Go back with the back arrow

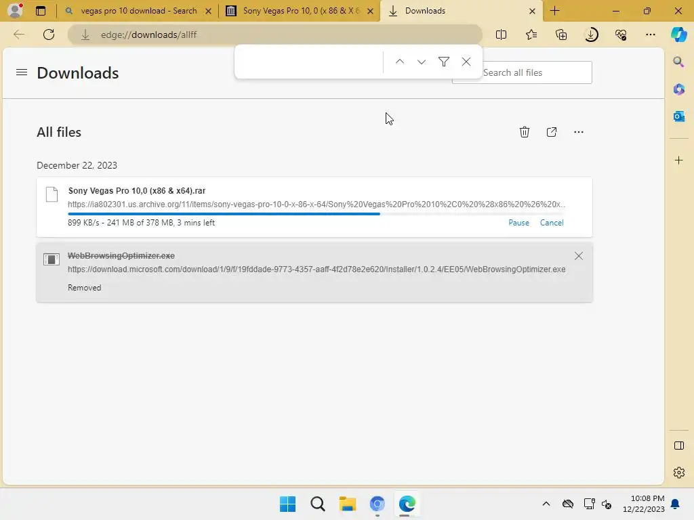(x=18, y=35)
